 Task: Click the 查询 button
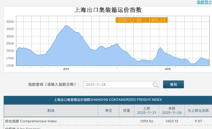173,84
